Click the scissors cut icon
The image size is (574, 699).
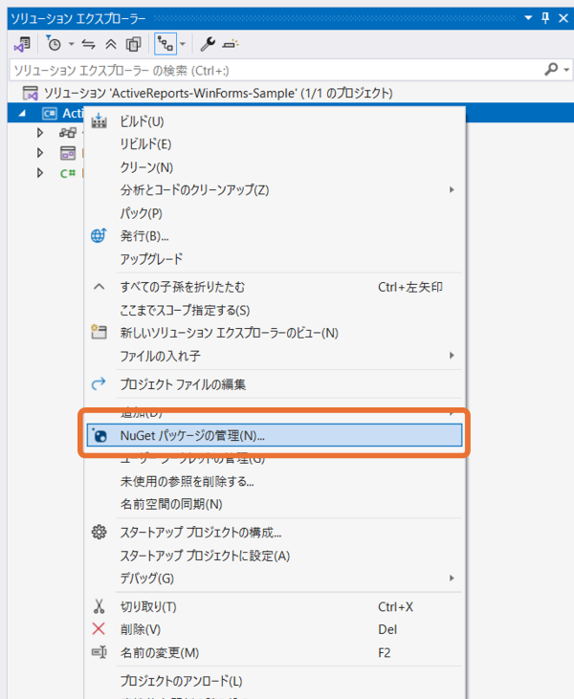pos(99,606)
